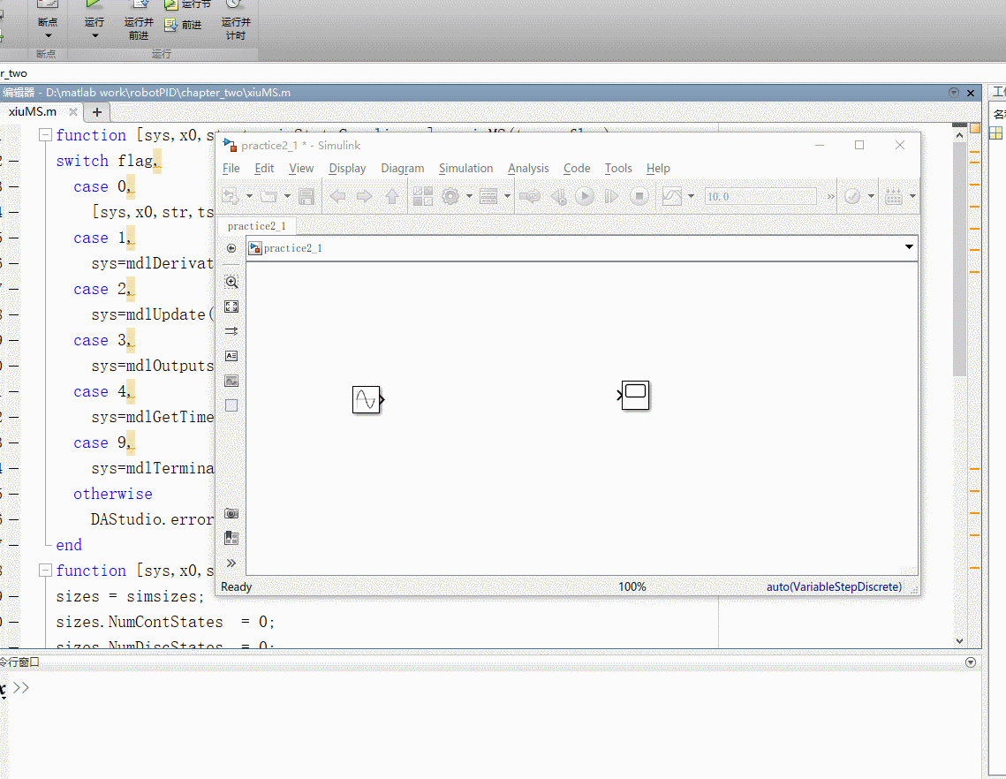Stop the Simulink simulation

tap(639, 196)
